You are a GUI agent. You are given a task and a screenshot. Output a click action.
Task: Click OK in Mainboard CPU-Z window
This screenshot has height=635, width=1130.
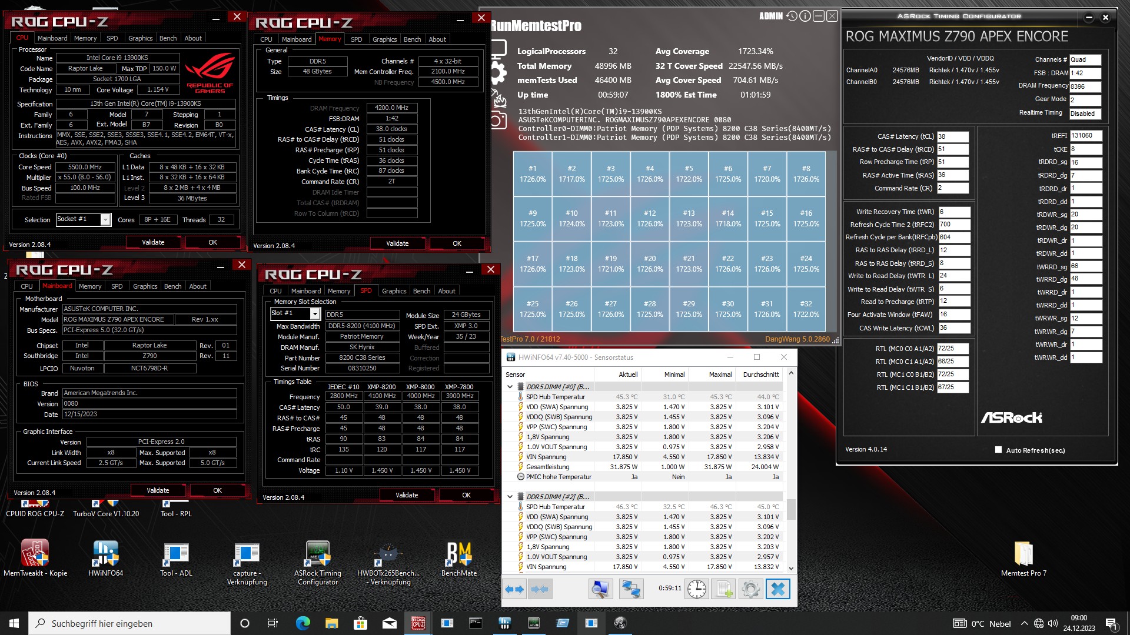(217, 490)
